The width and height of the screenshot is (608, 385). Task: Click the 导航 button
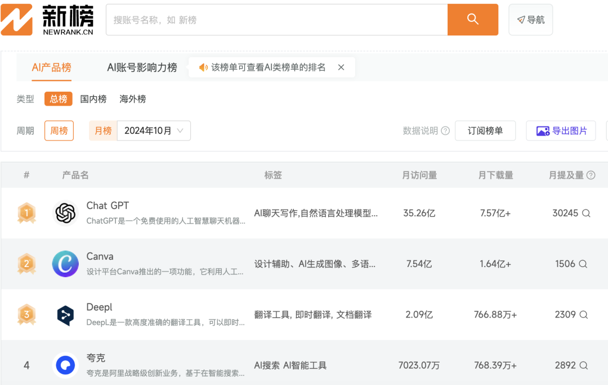530,20
